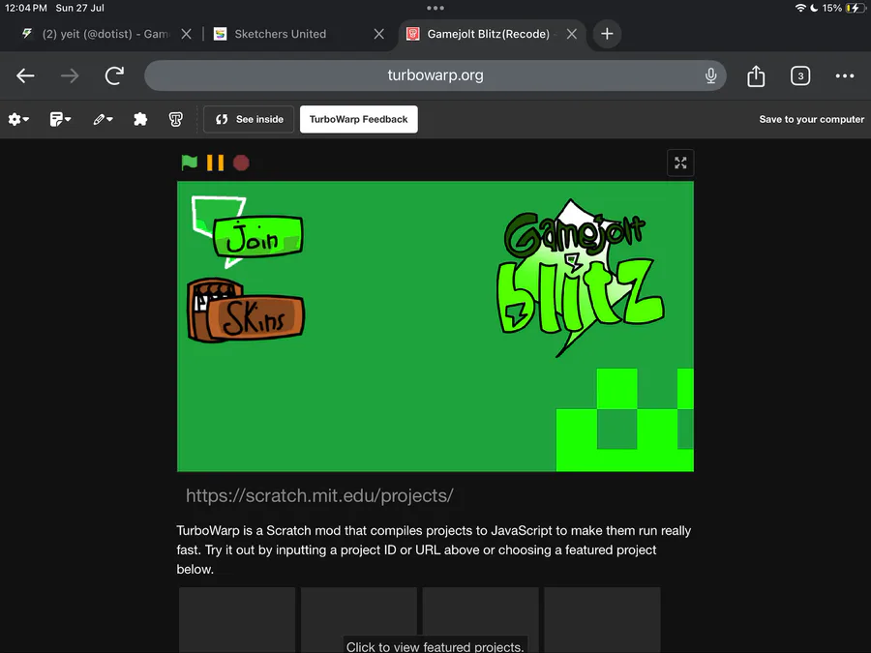Focus the turbowarp.org address bar
This screenshot has width=871, height=653.
pos(435,75)
